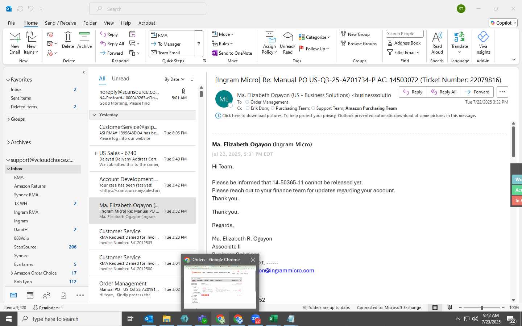This screenshot has width=522, height=326.
Task: Open the Move dropdown
Action: 223,34
